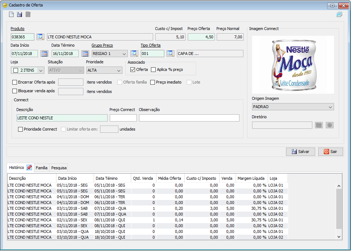Click the Data Témino column header
Screen dimensions: 351x251
pyautogui.click(x=112, y=178)
